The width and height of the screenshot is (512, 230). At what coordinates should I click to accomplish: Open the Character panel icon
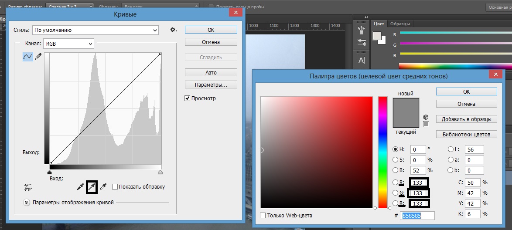[362, 60]
